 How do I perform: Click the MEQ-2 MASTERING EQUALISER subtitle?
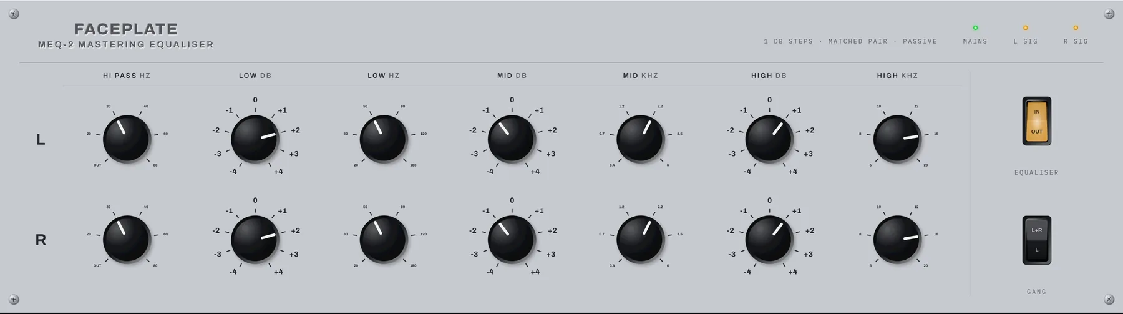tap(126, 44)
